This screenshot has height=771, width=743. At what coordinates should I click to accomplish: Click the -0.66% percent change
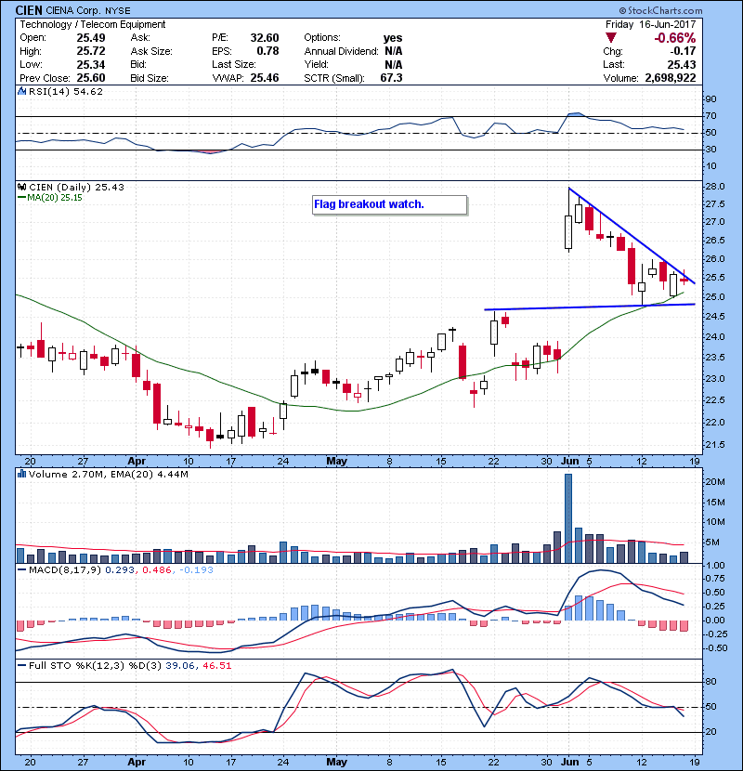674,38
